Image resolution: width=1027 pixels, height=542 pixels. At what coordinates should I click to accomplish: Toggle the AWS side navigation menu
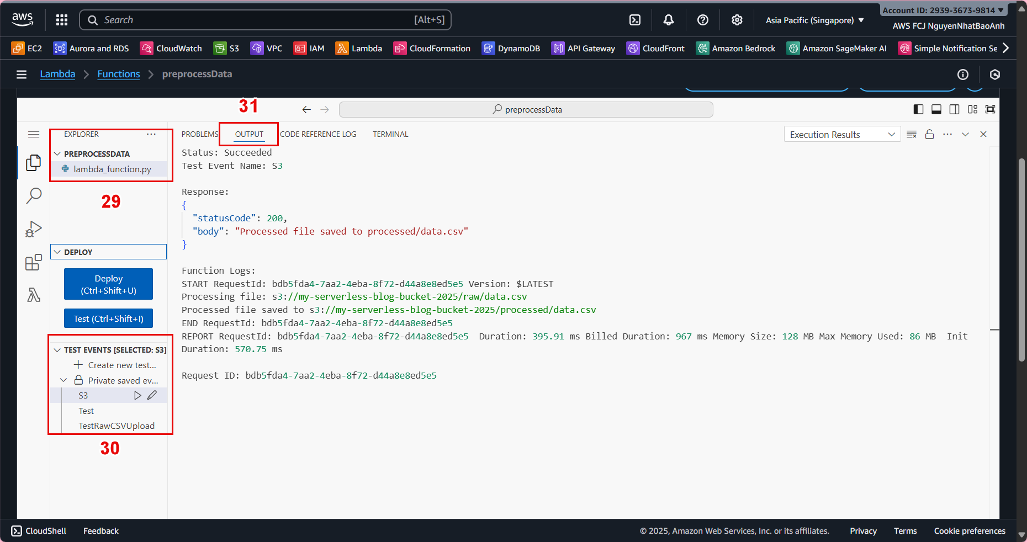(x=22, y=75)
